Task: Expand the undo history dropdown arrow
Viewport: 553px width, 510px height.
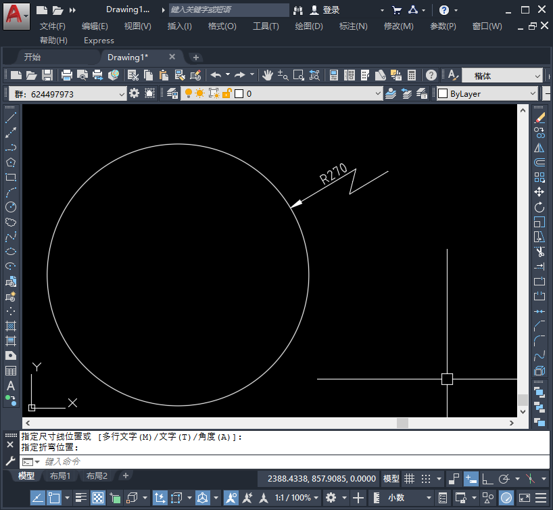Action: 227,74
